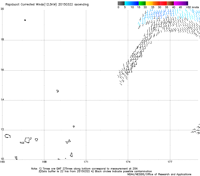
Task: Click the cyan-blue 5-15 knots legend segment
Action: [x=132, y=3]
